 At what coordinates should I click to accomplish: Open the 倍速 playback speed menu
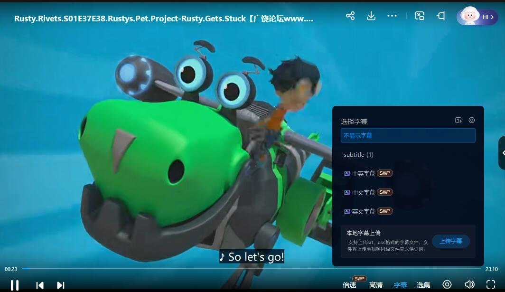click(x=349, y=285)
